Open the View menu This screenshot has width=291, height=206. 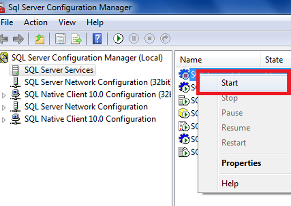coord(67,22)
